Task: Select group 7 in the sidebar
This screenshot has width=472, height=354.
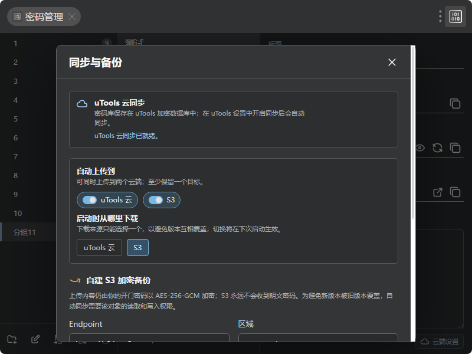Action: [x=28, y=156]
